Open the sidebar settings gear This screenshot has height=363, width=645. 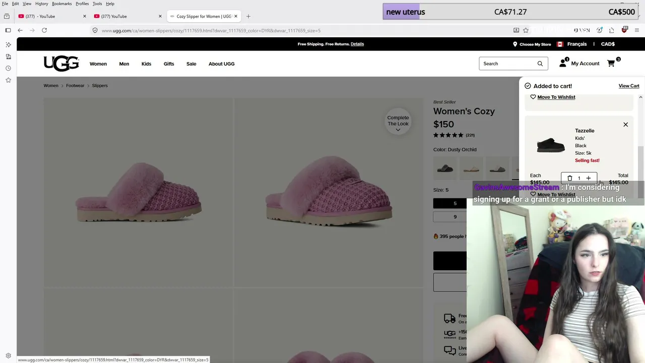[8, 355]
